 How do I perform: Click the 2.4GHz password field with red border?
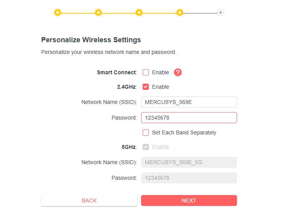point(189,118)
